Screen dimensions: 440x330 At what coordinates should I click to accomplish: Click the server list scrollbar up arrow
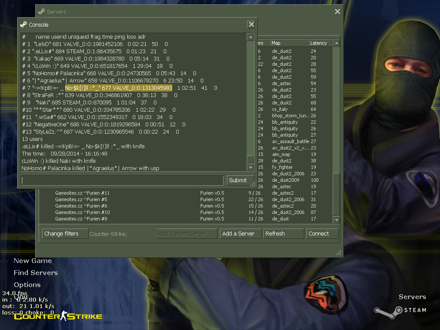(x=336, y=43)
